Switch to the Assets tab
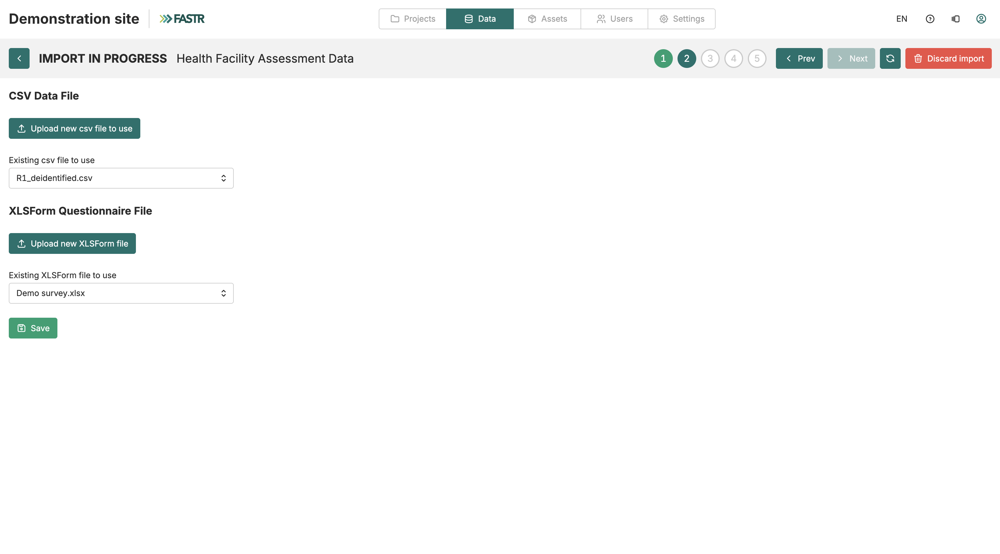1000x554 pixels. (547, 19)
